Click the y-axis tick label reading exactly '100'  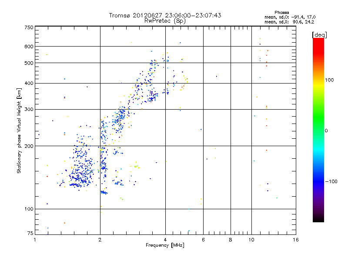(29, 209)
